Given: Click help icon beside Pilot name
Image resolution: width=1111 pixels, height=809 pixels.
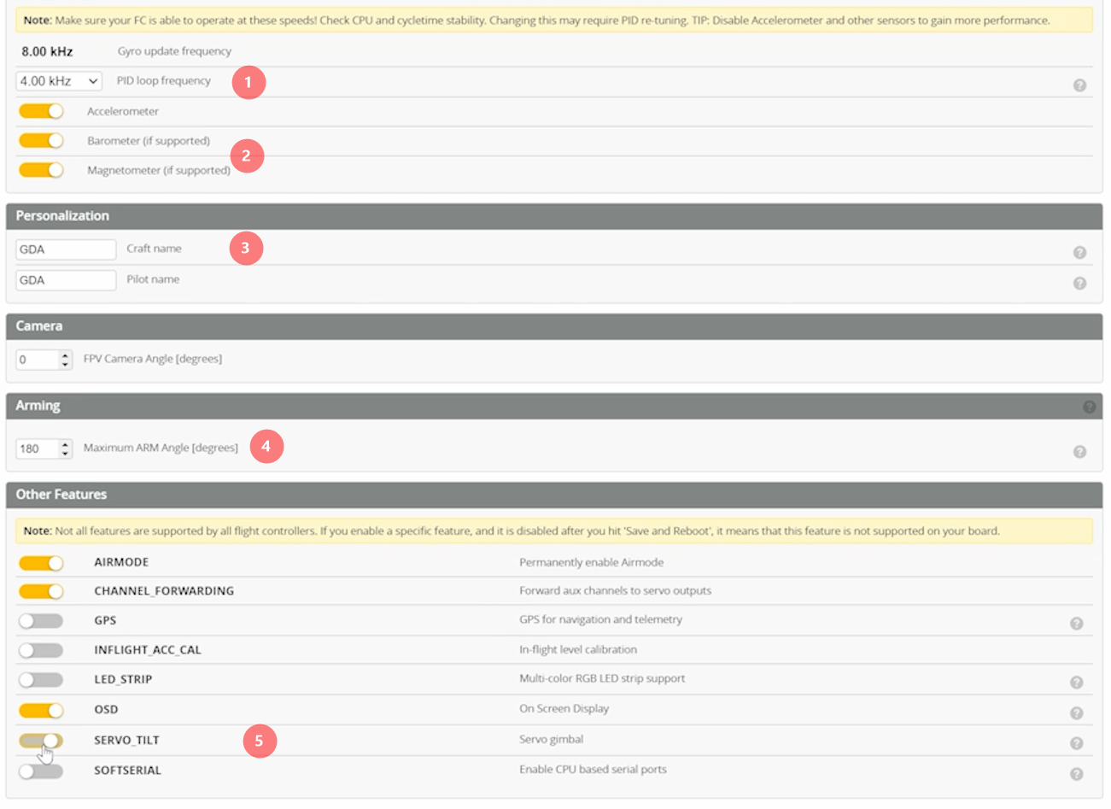Looking at the screenshot, I should tap(1079, 284).
